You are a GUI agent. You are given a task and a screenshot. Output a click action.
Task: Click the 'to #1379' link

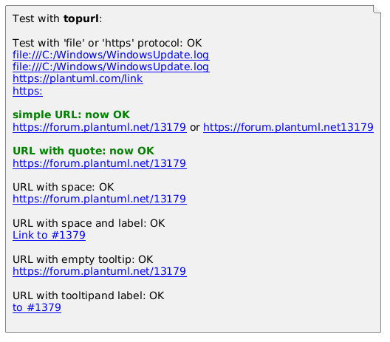[x=37, y=308]
